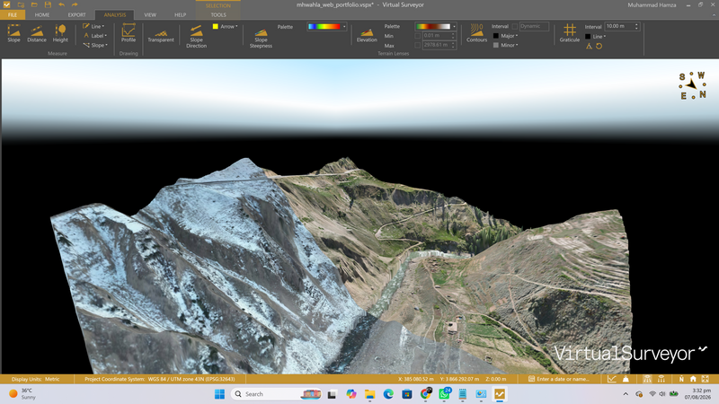The image size is (719, 404).
Task: Click the save icon in title bar
Action: tap(48, 4)
